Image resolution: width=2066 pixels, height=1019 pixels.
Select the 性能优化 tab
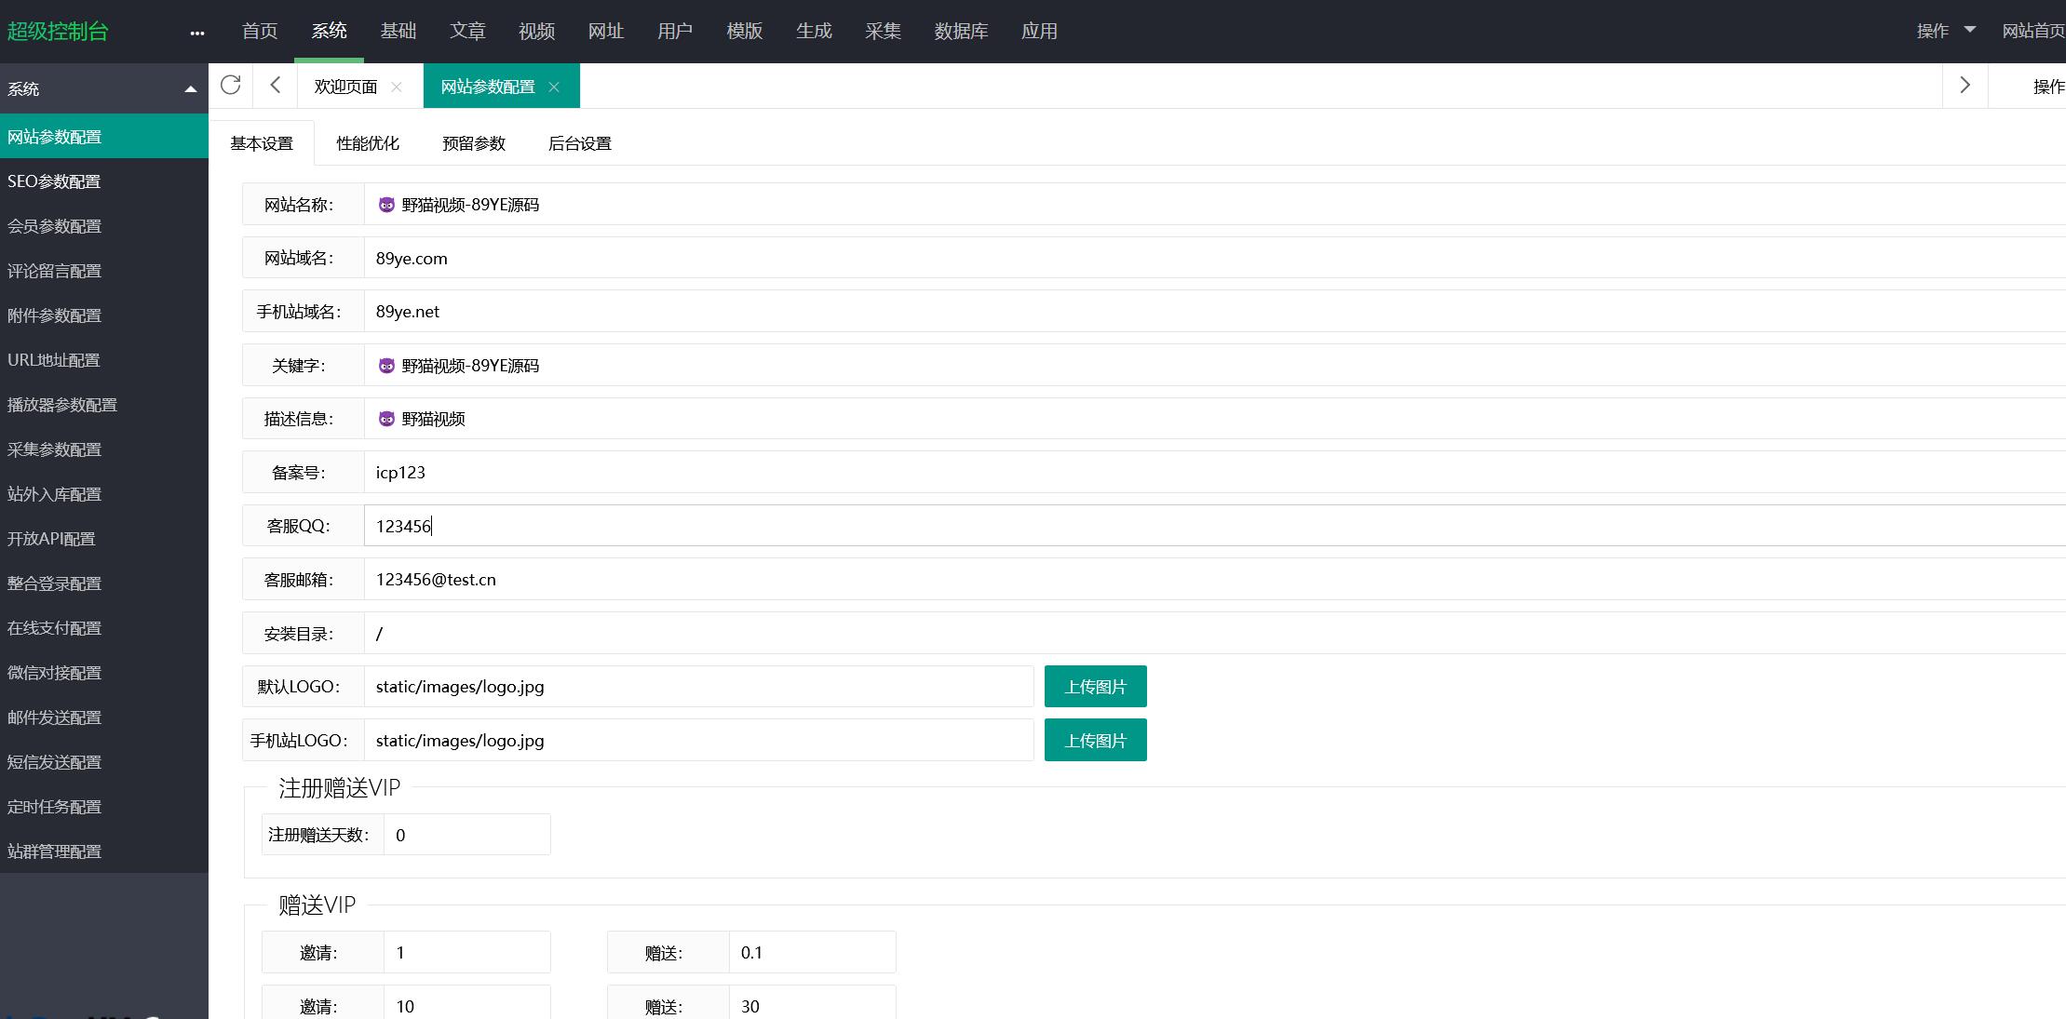coord(368,142)
